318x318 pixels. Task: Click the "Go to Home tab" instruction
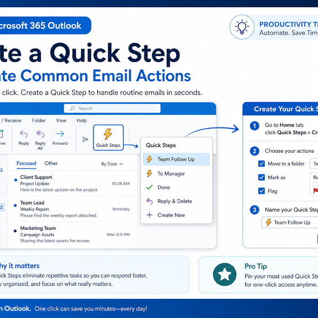[x=284, y=125]
